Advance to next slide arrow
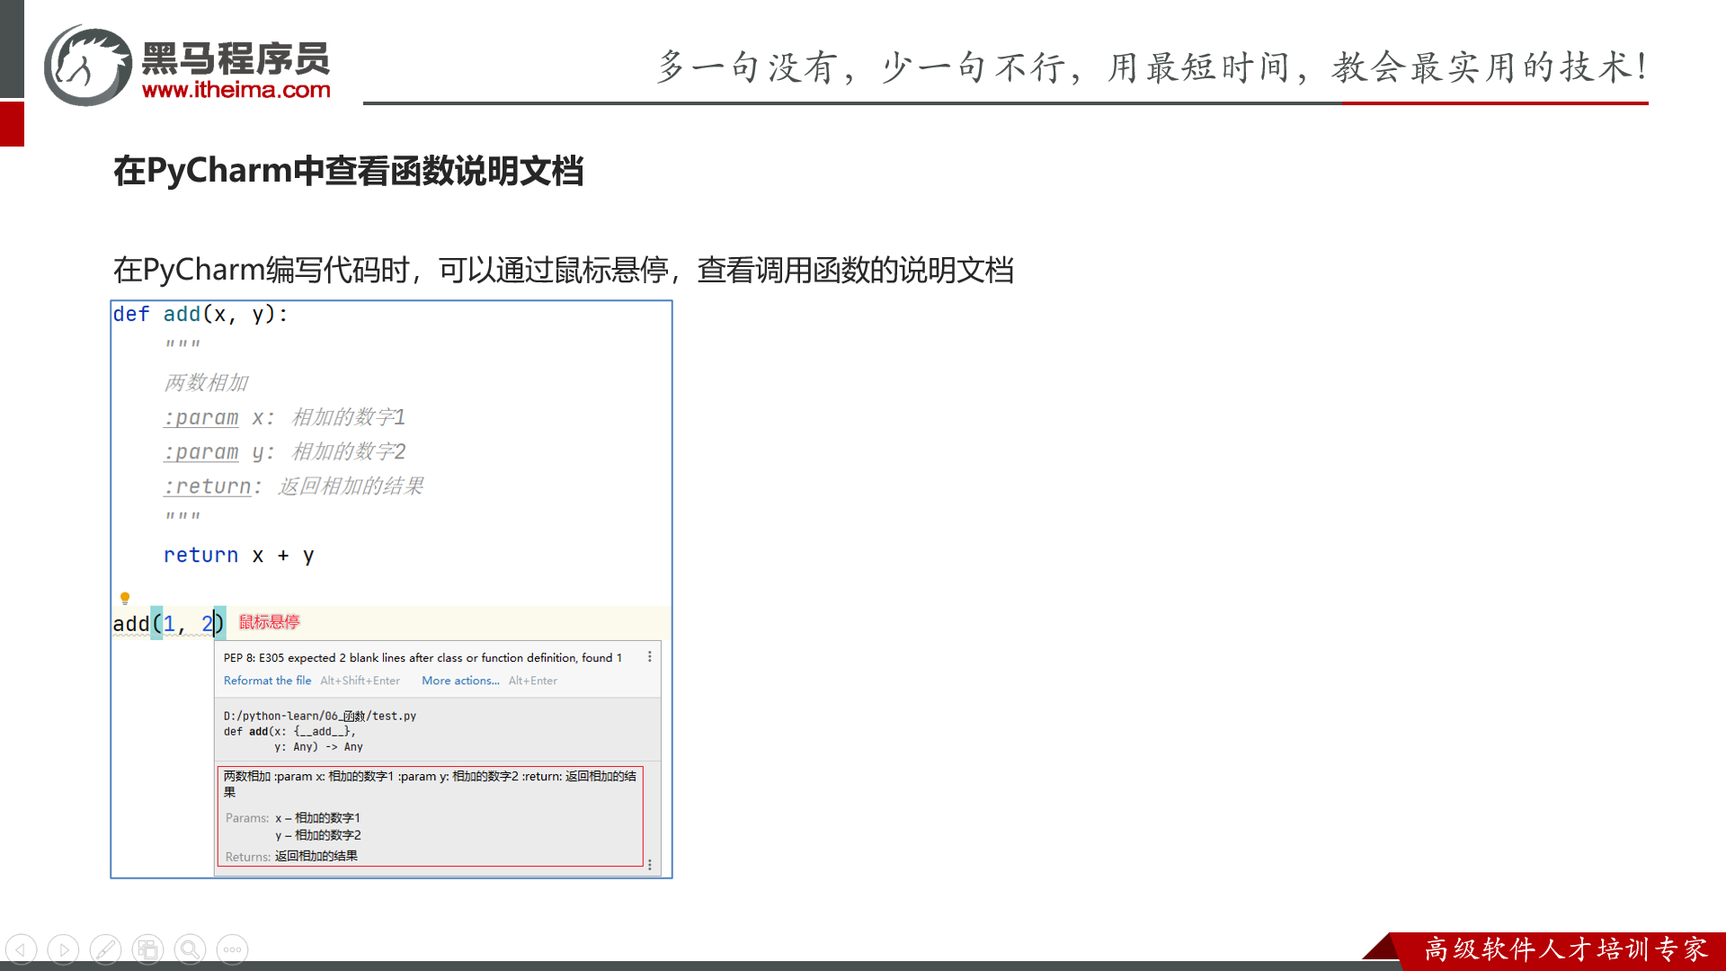 pyautogui.click(x=63, y=949)
